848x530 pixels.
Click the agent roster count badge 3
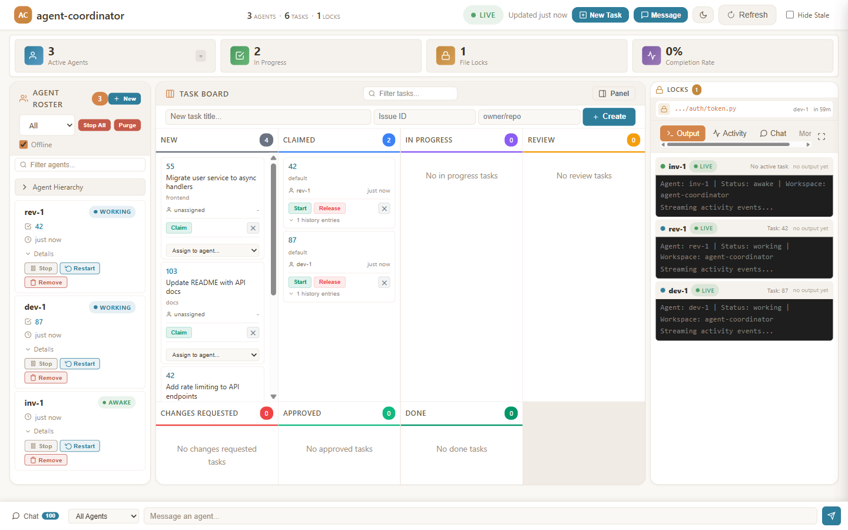pyautogui.click(x=100, y=98)
